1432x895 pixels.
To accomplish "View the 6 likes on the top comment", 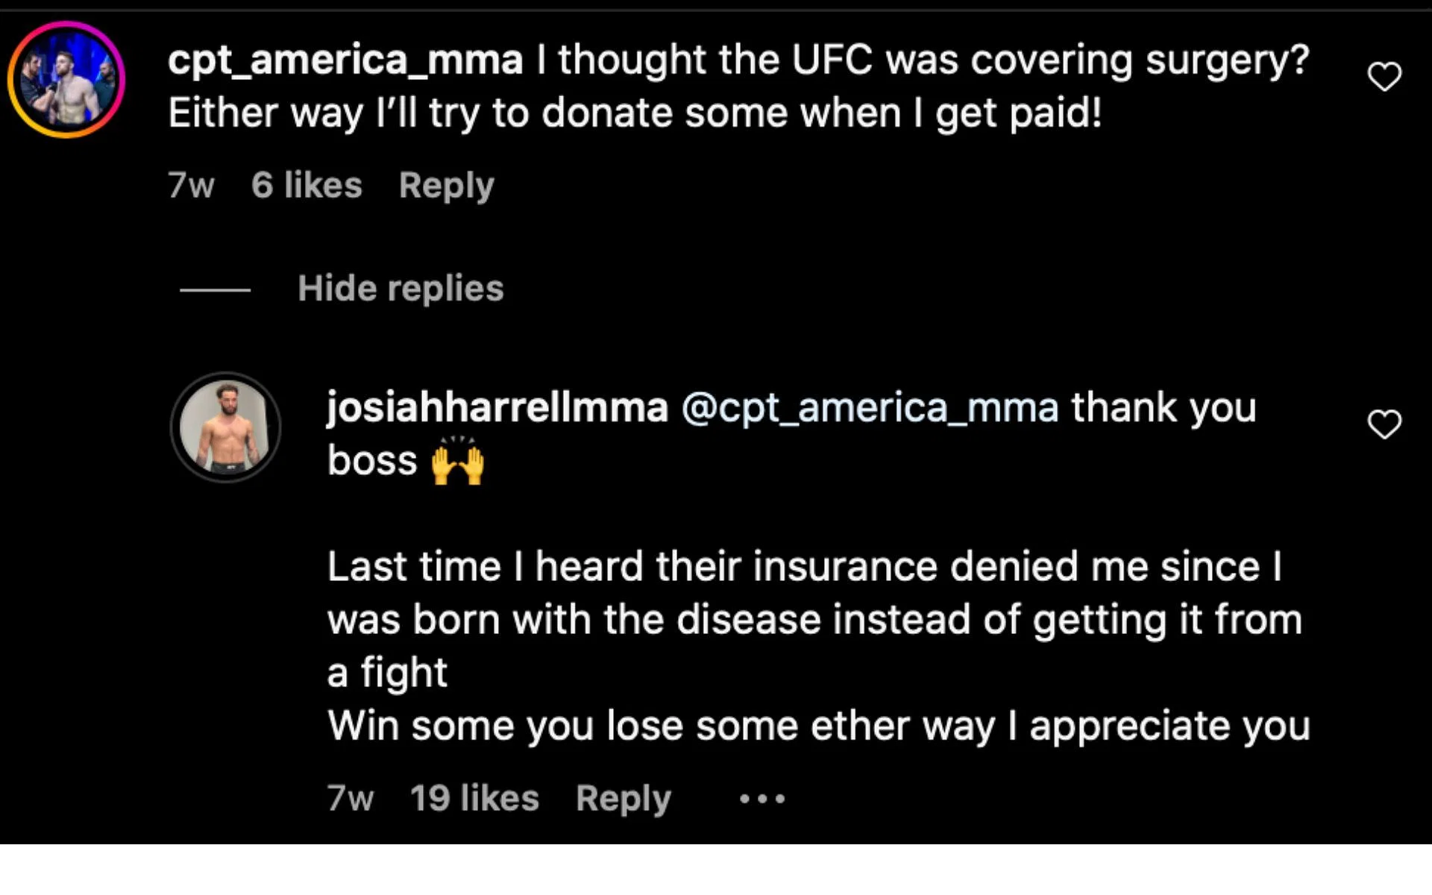I will coord(307,186).
